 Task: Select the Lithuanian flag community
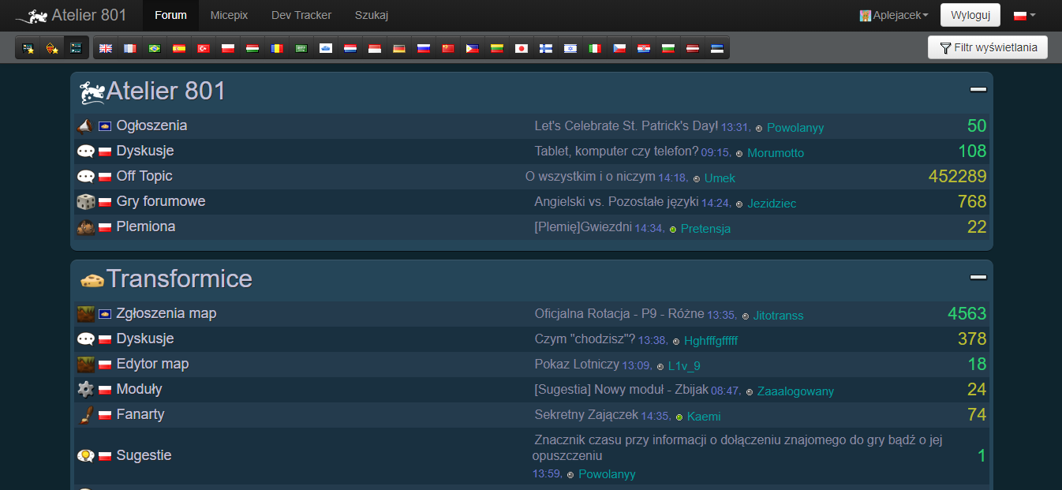tap(497, 48)
